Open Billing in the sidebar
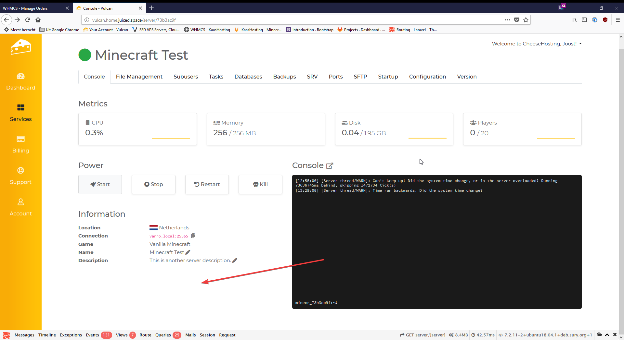 tap(20, 144)
